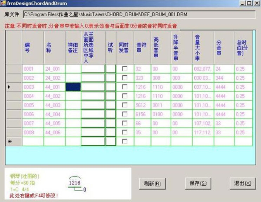
Task: Check the 同时发音 box in row 0006
Action: pyautogui.click(x=124, y=114)
